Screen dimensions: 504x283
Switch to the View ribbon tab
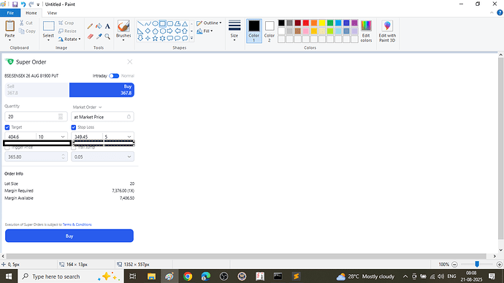coord(52,13)
